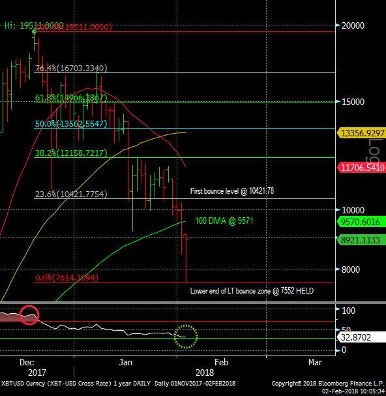The image size is (386, 396).
Task: Click the 100.0%(19511.0000) Fibonacci label
Action: click(x=74, y=27)
